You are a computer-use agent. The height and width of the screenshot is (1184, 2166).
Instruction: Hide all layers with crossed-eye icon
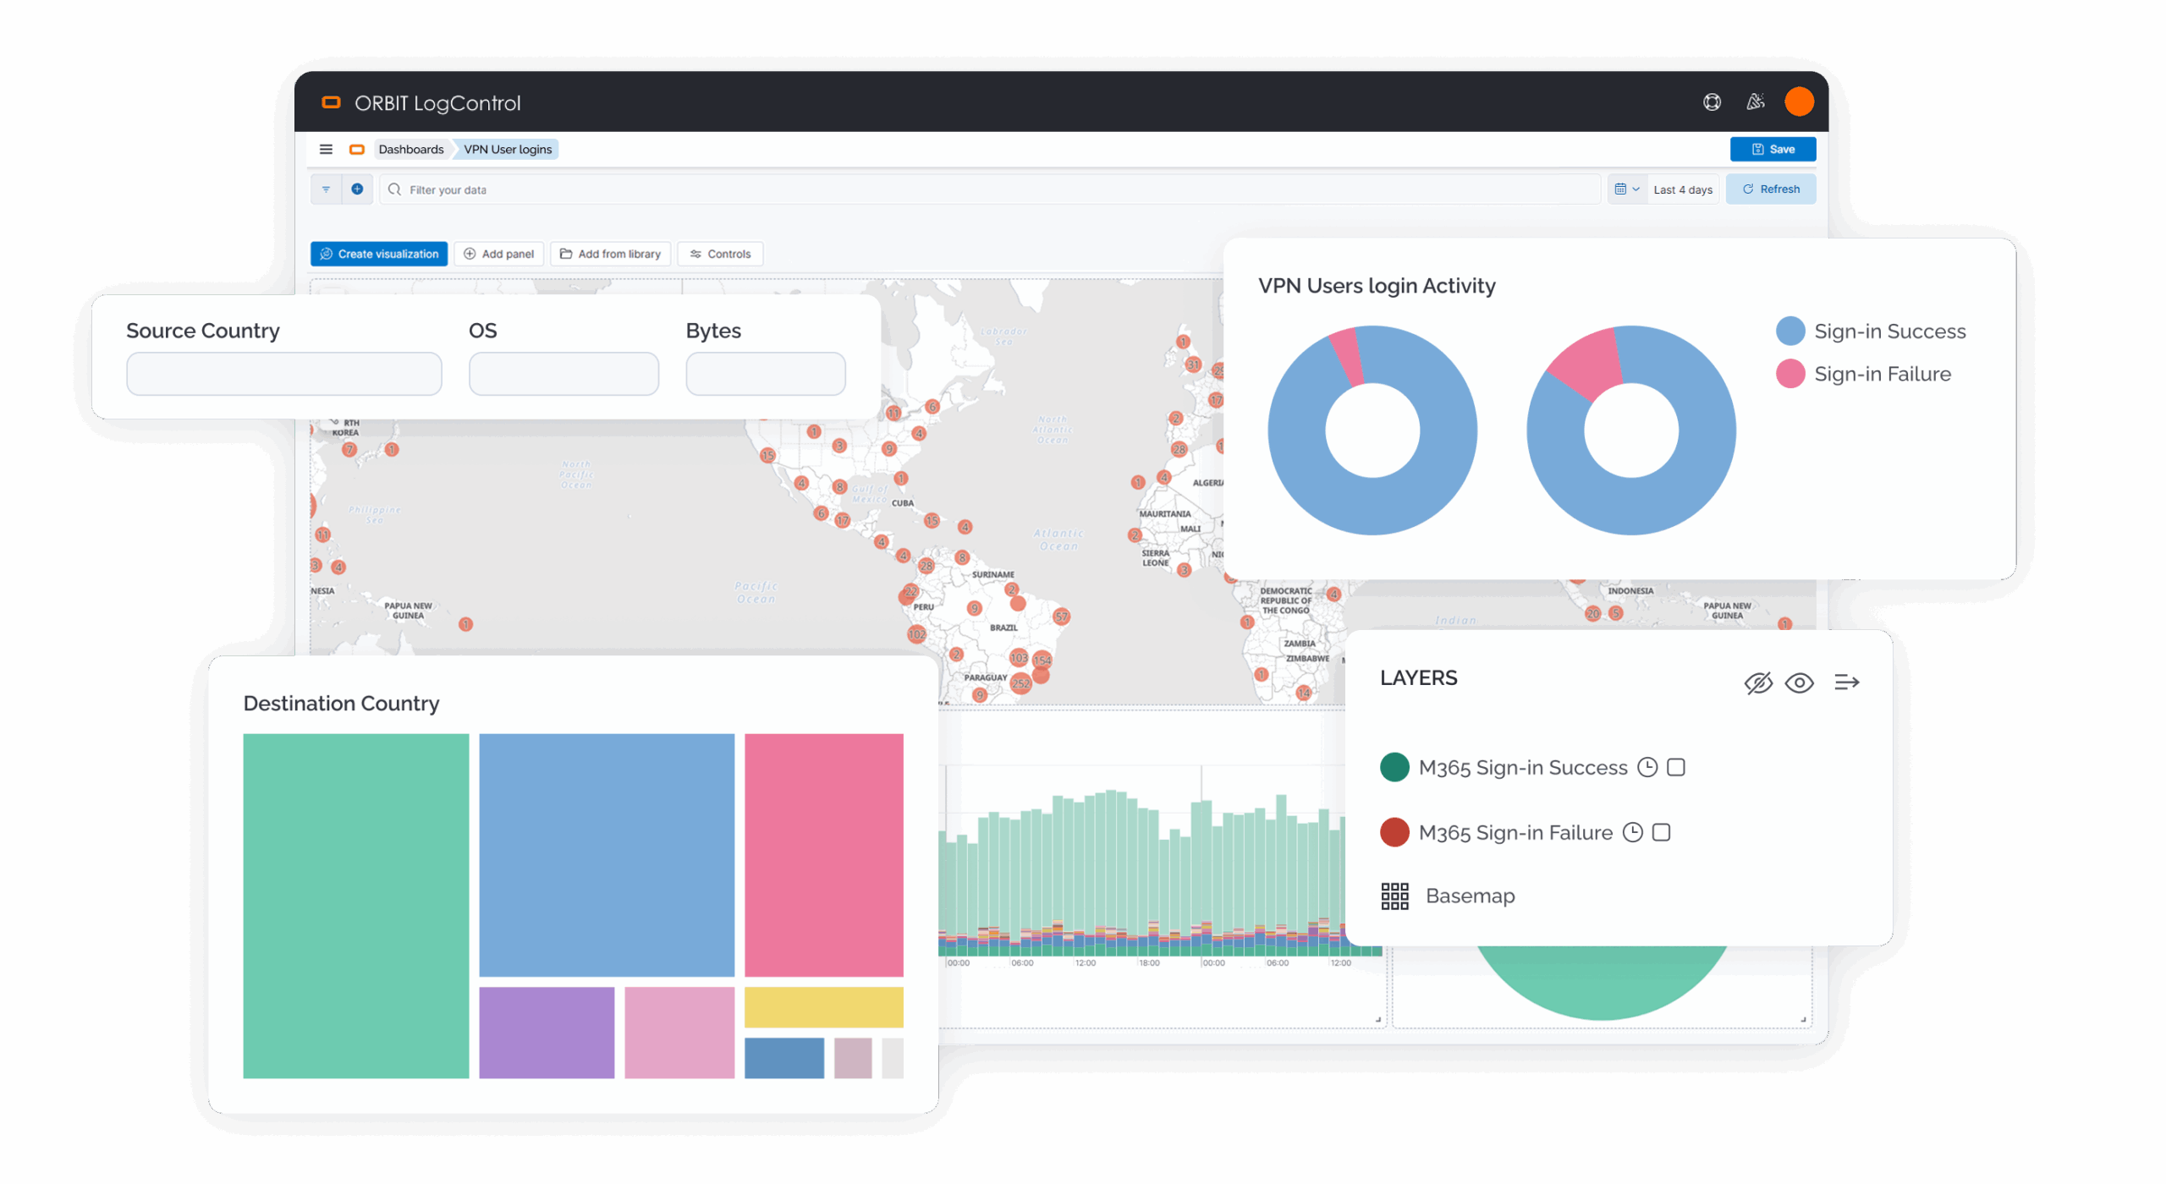[x=1758, y=682]
